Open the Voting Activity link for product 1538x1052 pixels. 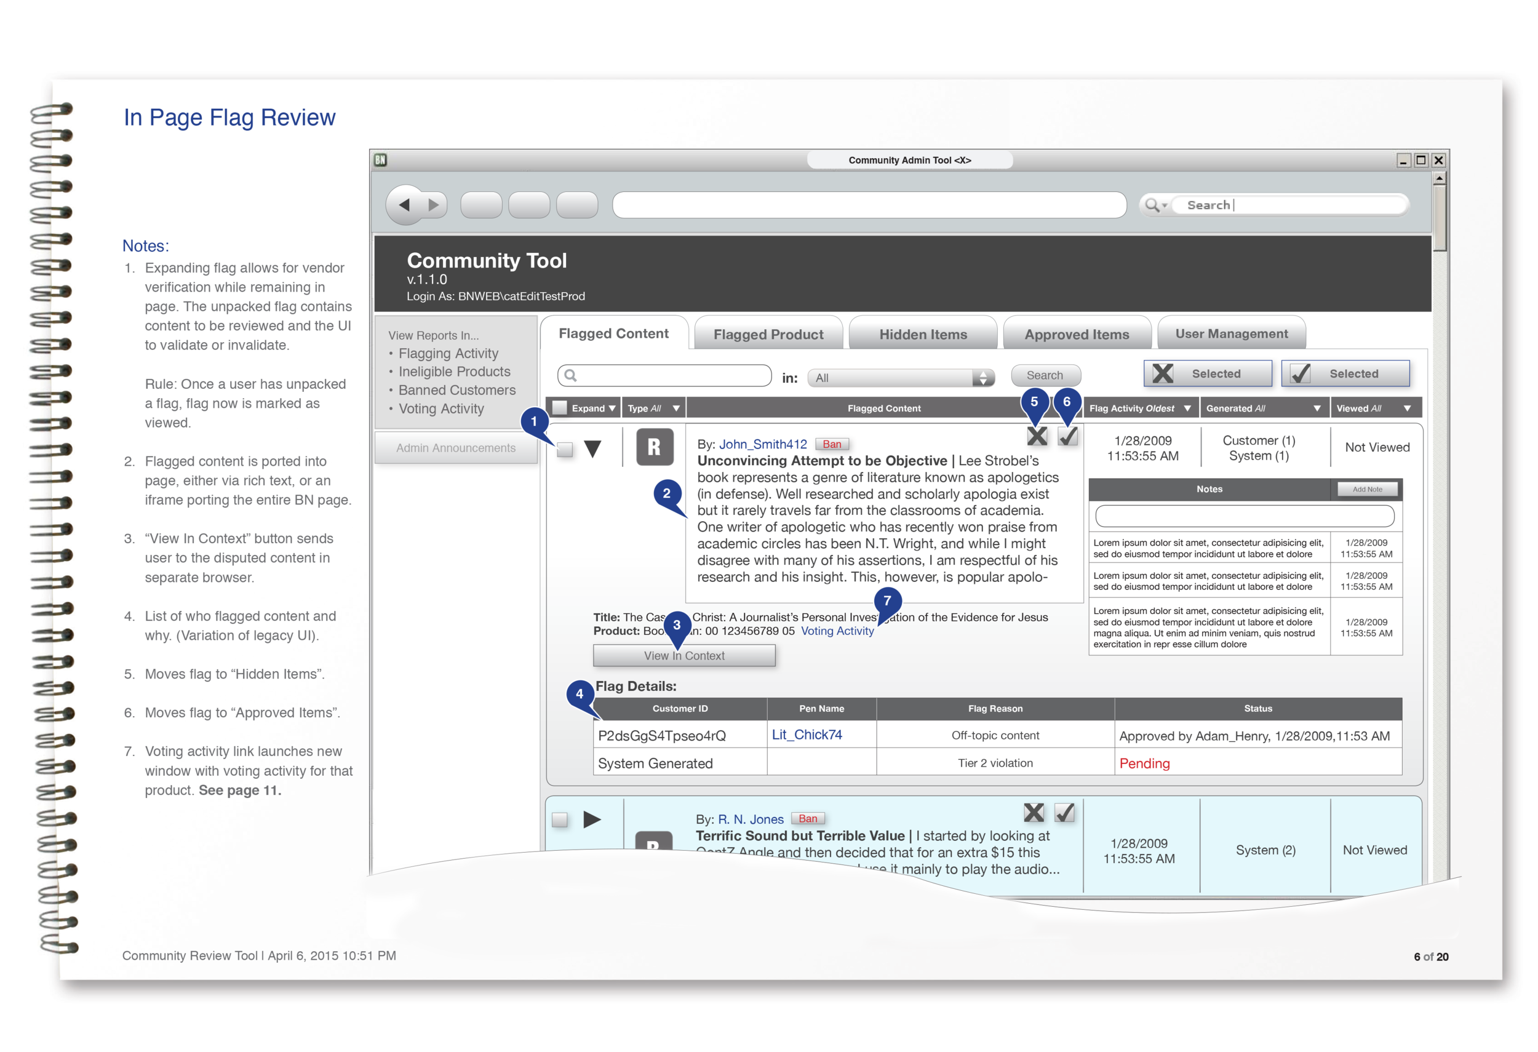click(837, 631)
